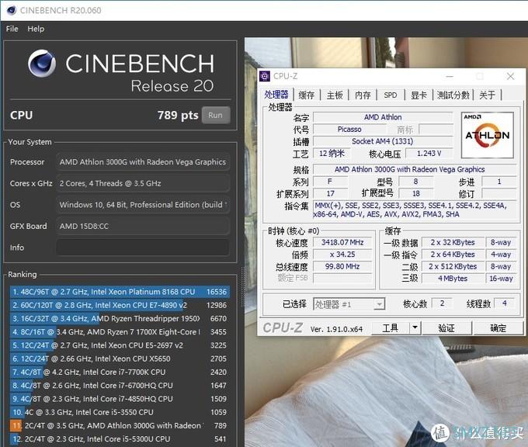The height and width of the screenshot is (447, 528).
Task: Click the Cinebench title bar app icon
Action: pyautogui.click(x=12, y=10)
